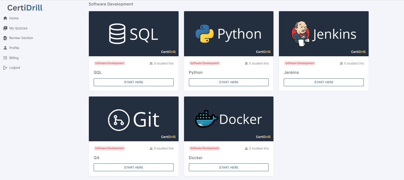The image size is (404, 180).
Task: Open Home from the sidebar
Action: pyautogui.click(x=14, y=18)
